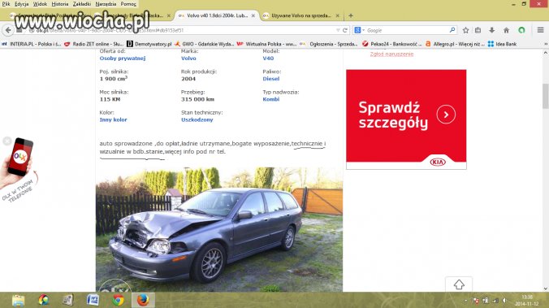Click in the Google search field
The image size is (549, 308).
(406, 31)
